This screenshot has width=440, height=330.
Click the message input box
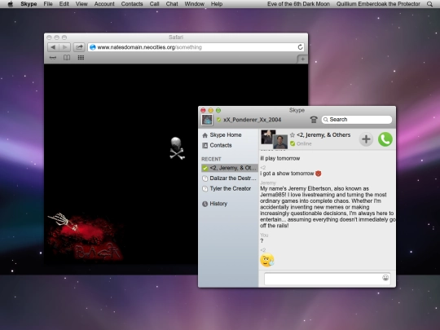click(328, 279)
